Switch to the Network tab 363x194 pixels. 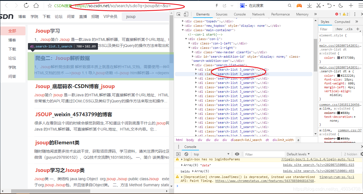pyautogui.click(x=258, y=14)
